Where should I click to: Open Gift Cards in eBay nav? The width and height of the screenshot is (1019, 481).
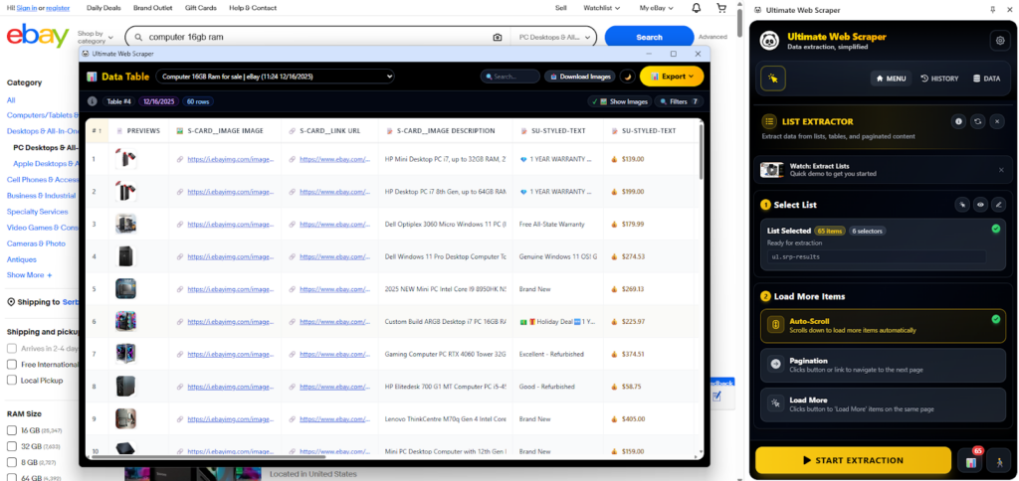point(200,8)
